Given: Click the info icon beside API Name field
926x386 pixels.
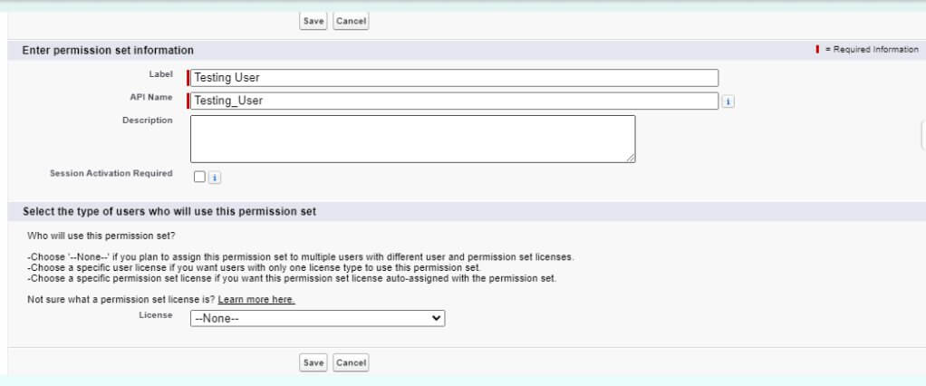Looking at the screenshot, I should point(728,101).
